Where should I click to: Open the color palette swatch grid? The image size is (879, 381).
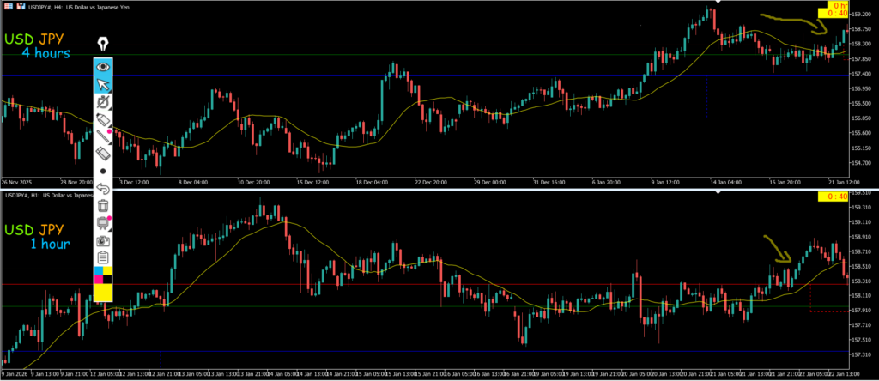(x=103, y=275)
